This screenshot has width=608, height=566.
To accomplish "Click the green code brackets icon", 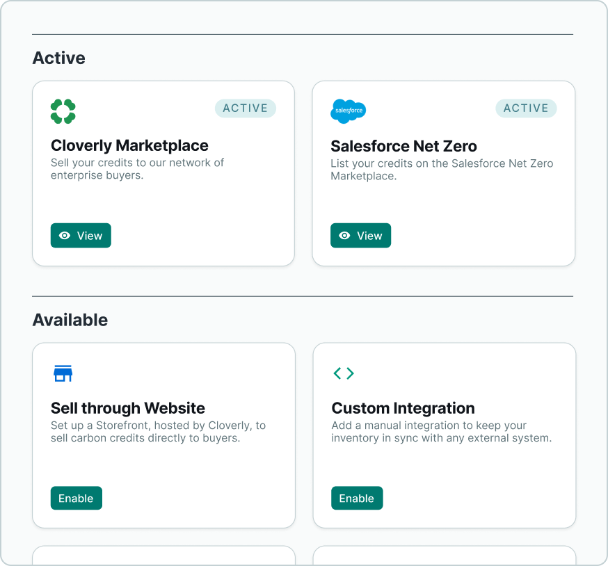I will tap(344, 373).
